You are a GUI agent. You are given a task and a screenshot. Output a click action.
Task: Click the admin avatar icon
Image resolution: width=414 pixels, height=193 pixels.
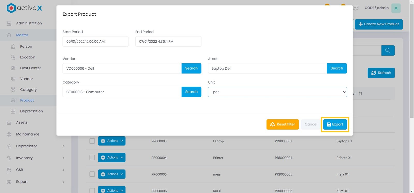click(x=396, y=8)
